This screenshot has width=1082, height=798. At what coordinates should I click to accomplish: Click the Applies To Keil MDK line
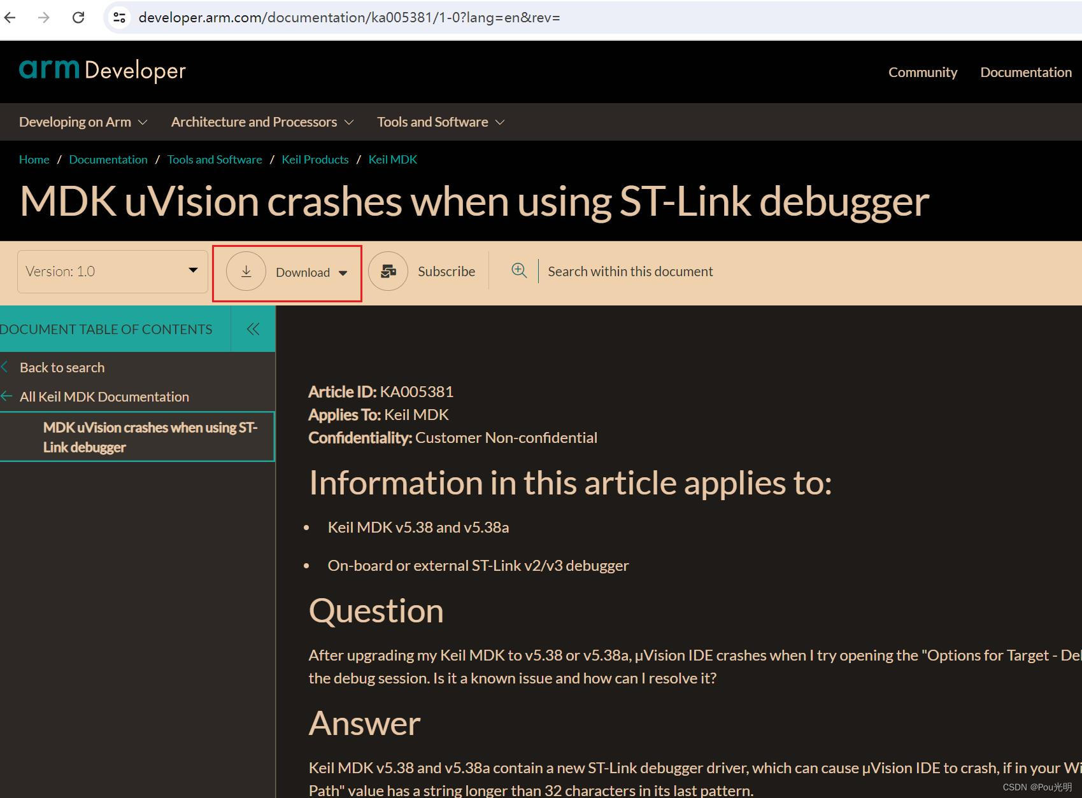pyautogui.click(x=378, y=415)
